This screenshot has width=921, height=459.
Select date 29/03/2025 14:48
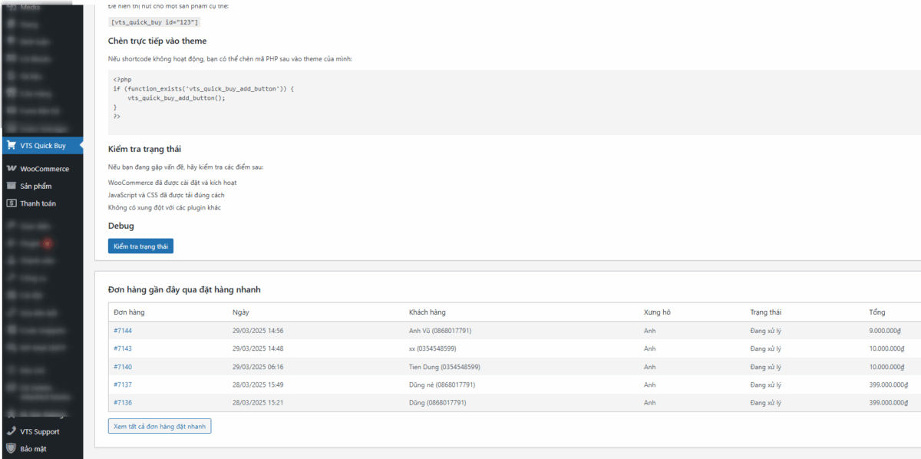258,348
